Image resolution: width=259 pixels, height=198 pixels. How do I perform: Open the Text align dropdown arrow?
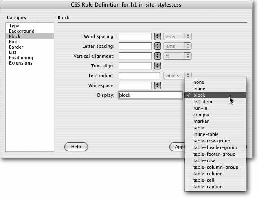tap(158, 66)
